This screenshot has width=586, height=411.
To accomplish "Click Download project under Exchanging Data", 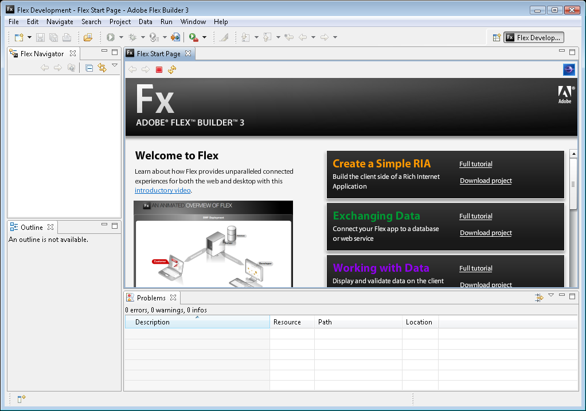I will [x=486, y=233].
